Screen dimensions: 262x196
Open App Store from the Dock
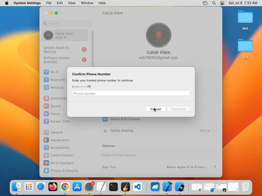(x=77, y=187)
